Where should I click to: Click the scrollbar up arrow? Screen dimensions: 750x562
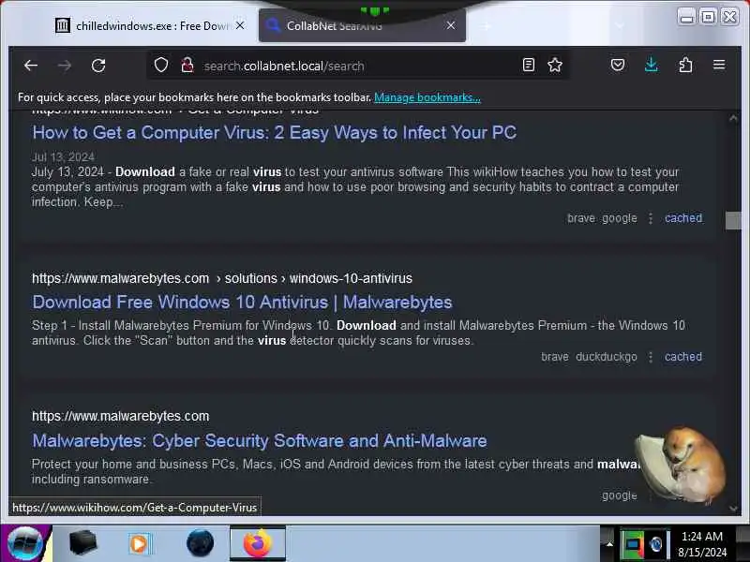733,118
